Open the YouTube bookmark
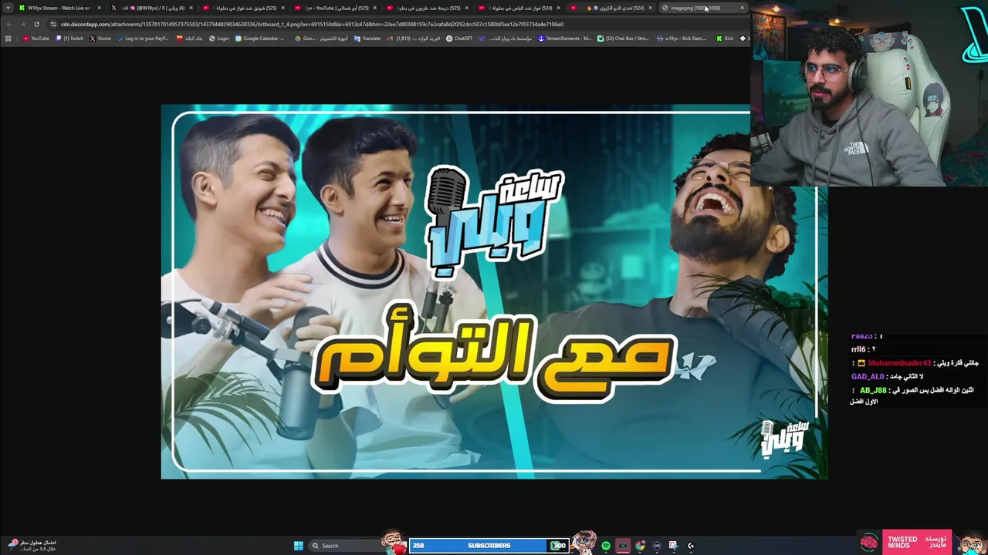The image size is (988, 555). pos(36,38)
